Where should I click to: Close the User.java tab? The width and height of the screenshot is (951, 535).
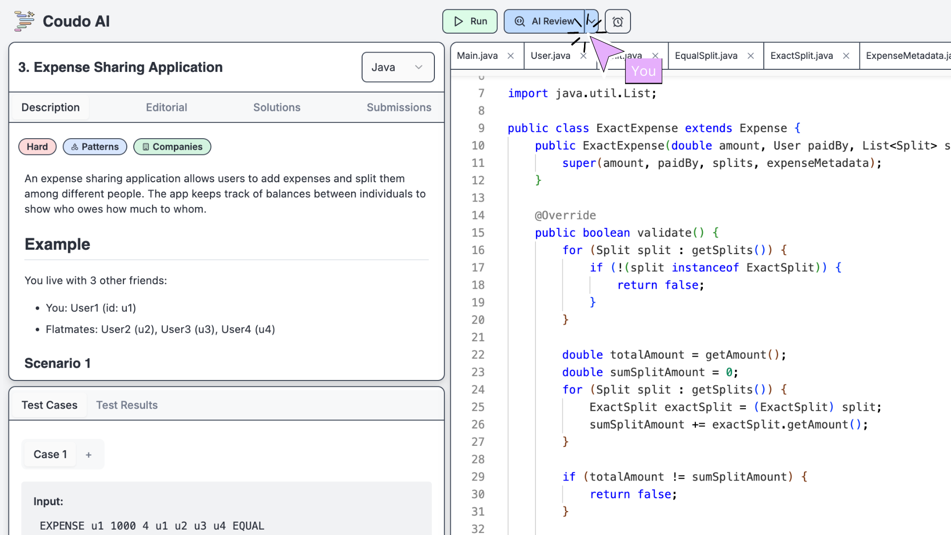pyautogui.click(x=583, y=55)
